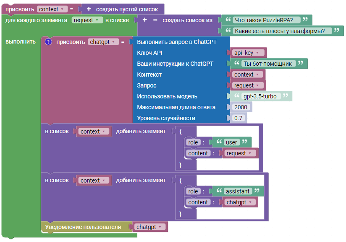
Task: Click the minus icon on 'создать список из' block
Action: pos(155,20)
